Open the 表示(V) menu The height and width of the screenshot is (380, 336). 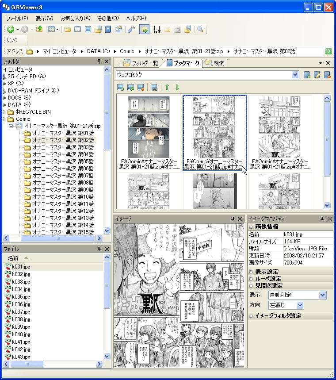click(x=44, y=19)
